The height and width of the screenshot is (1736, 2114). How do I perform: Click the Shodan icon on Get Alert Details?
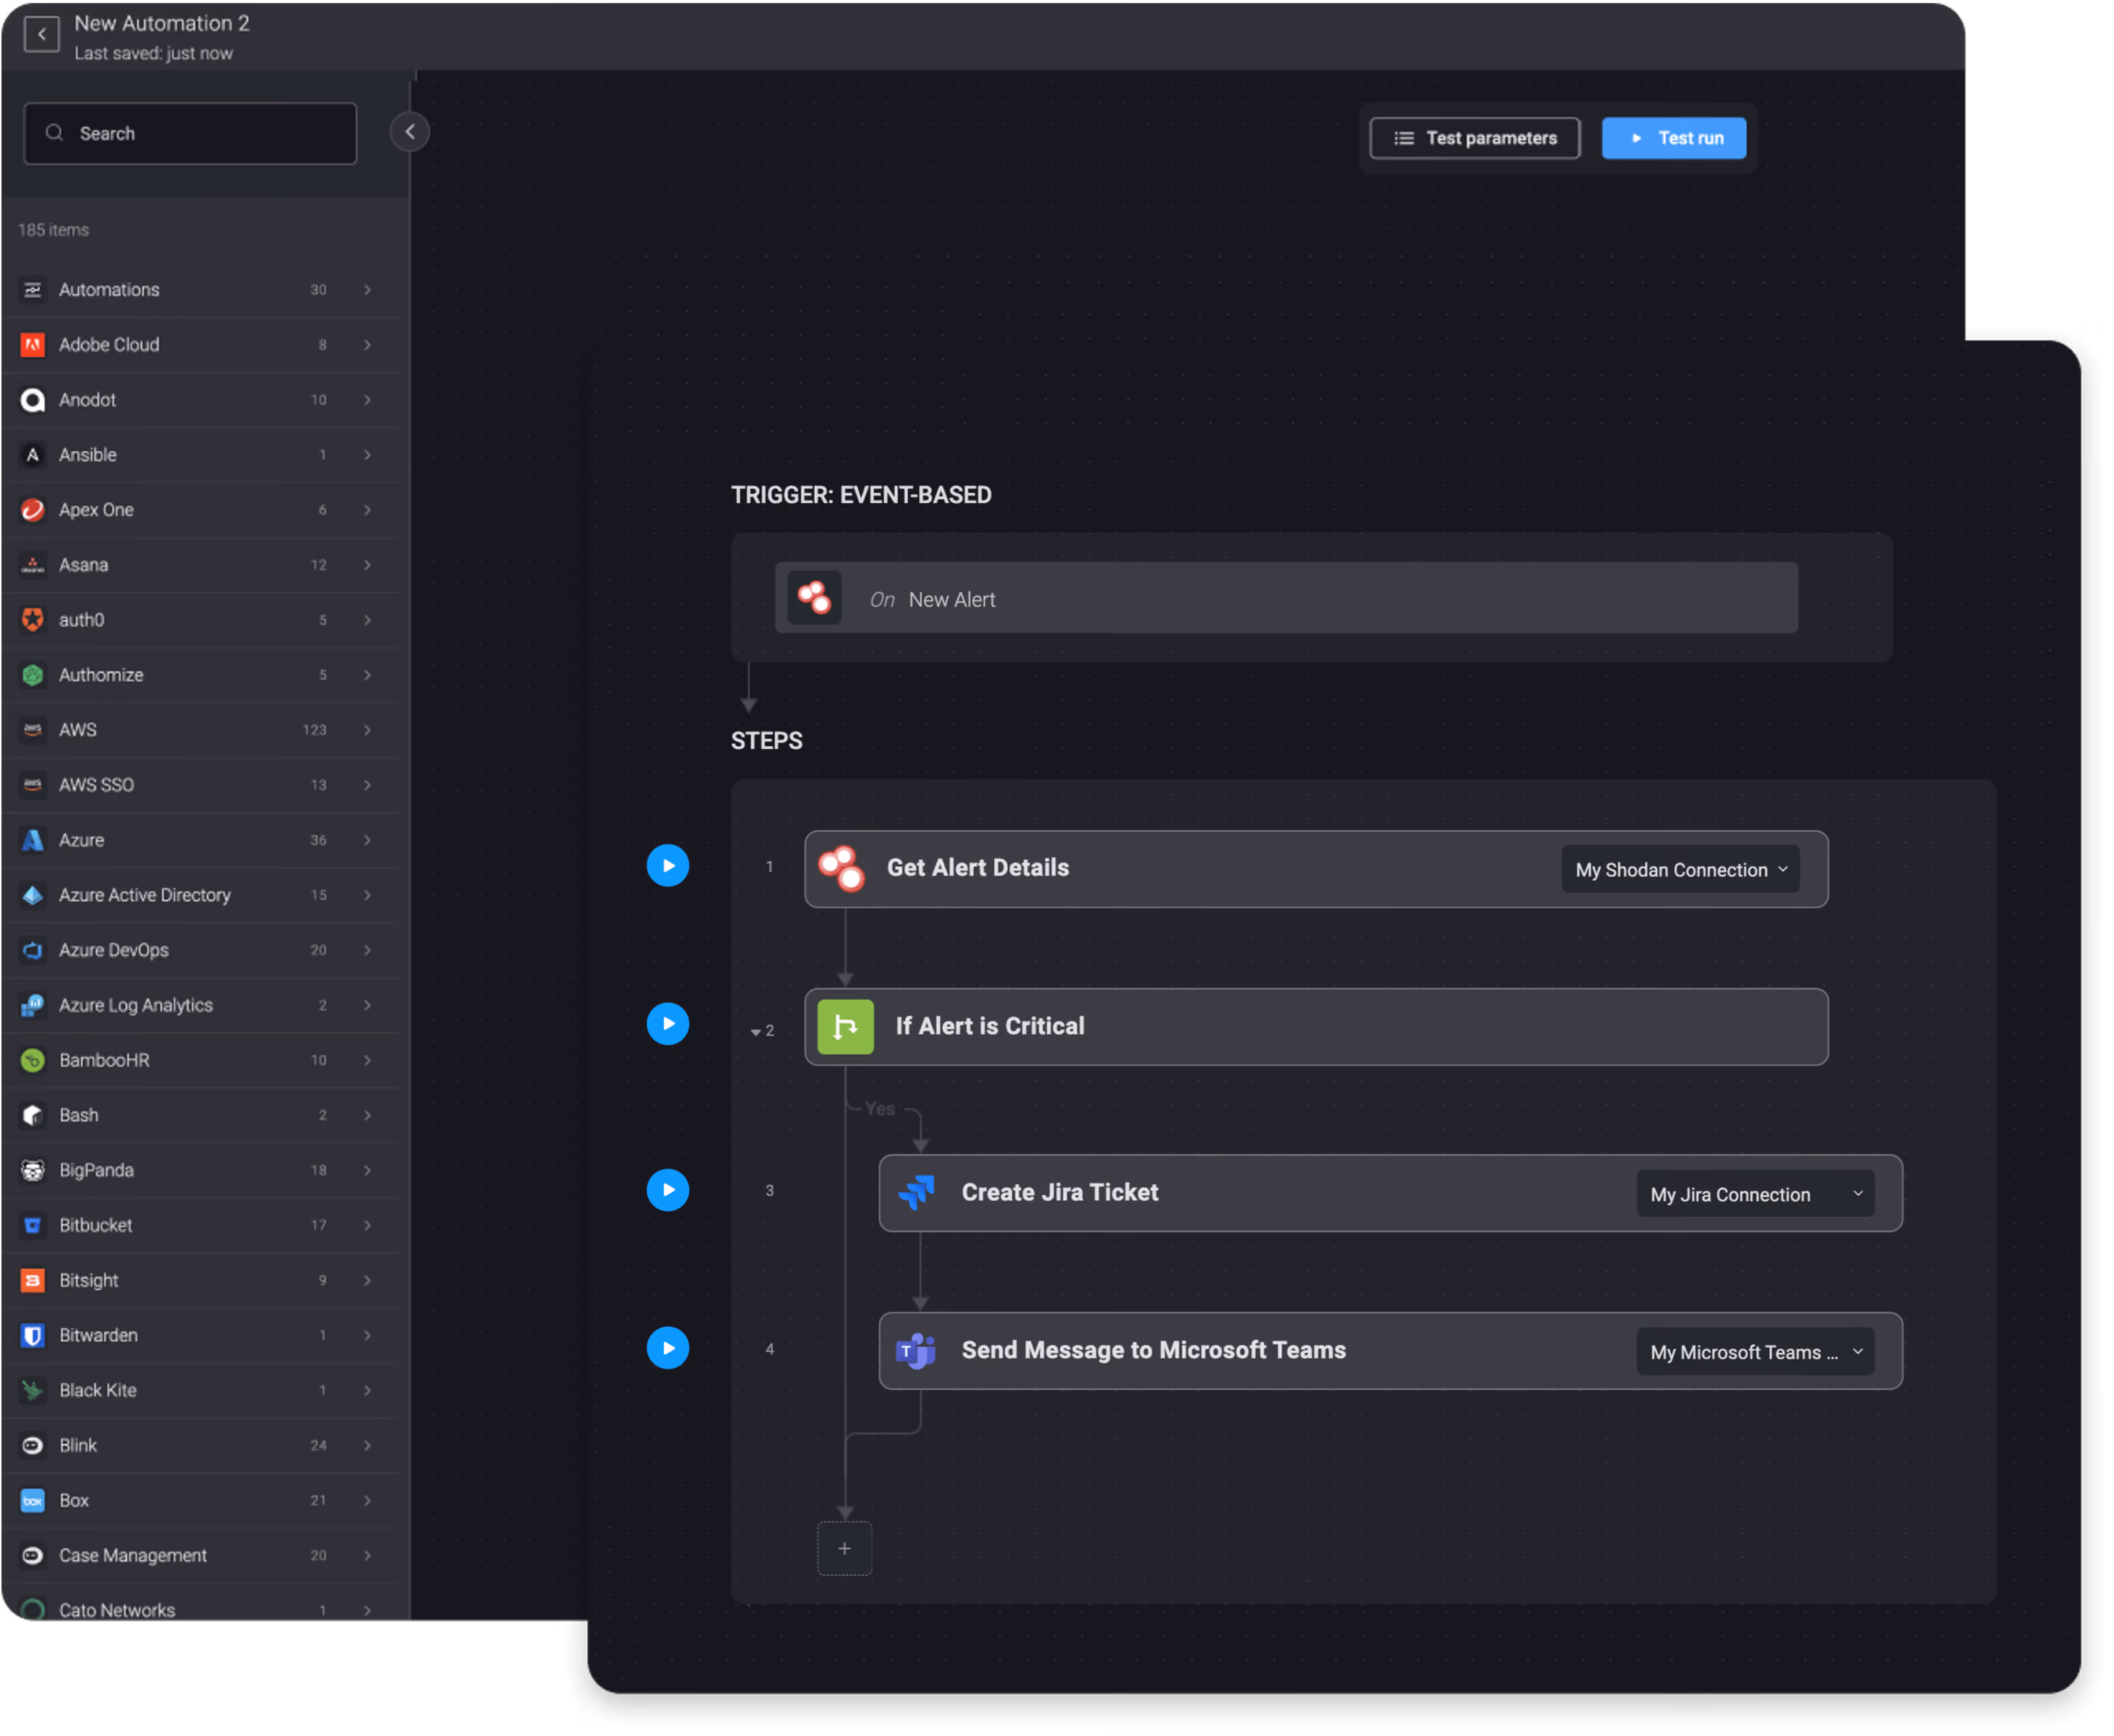[842, 869]
